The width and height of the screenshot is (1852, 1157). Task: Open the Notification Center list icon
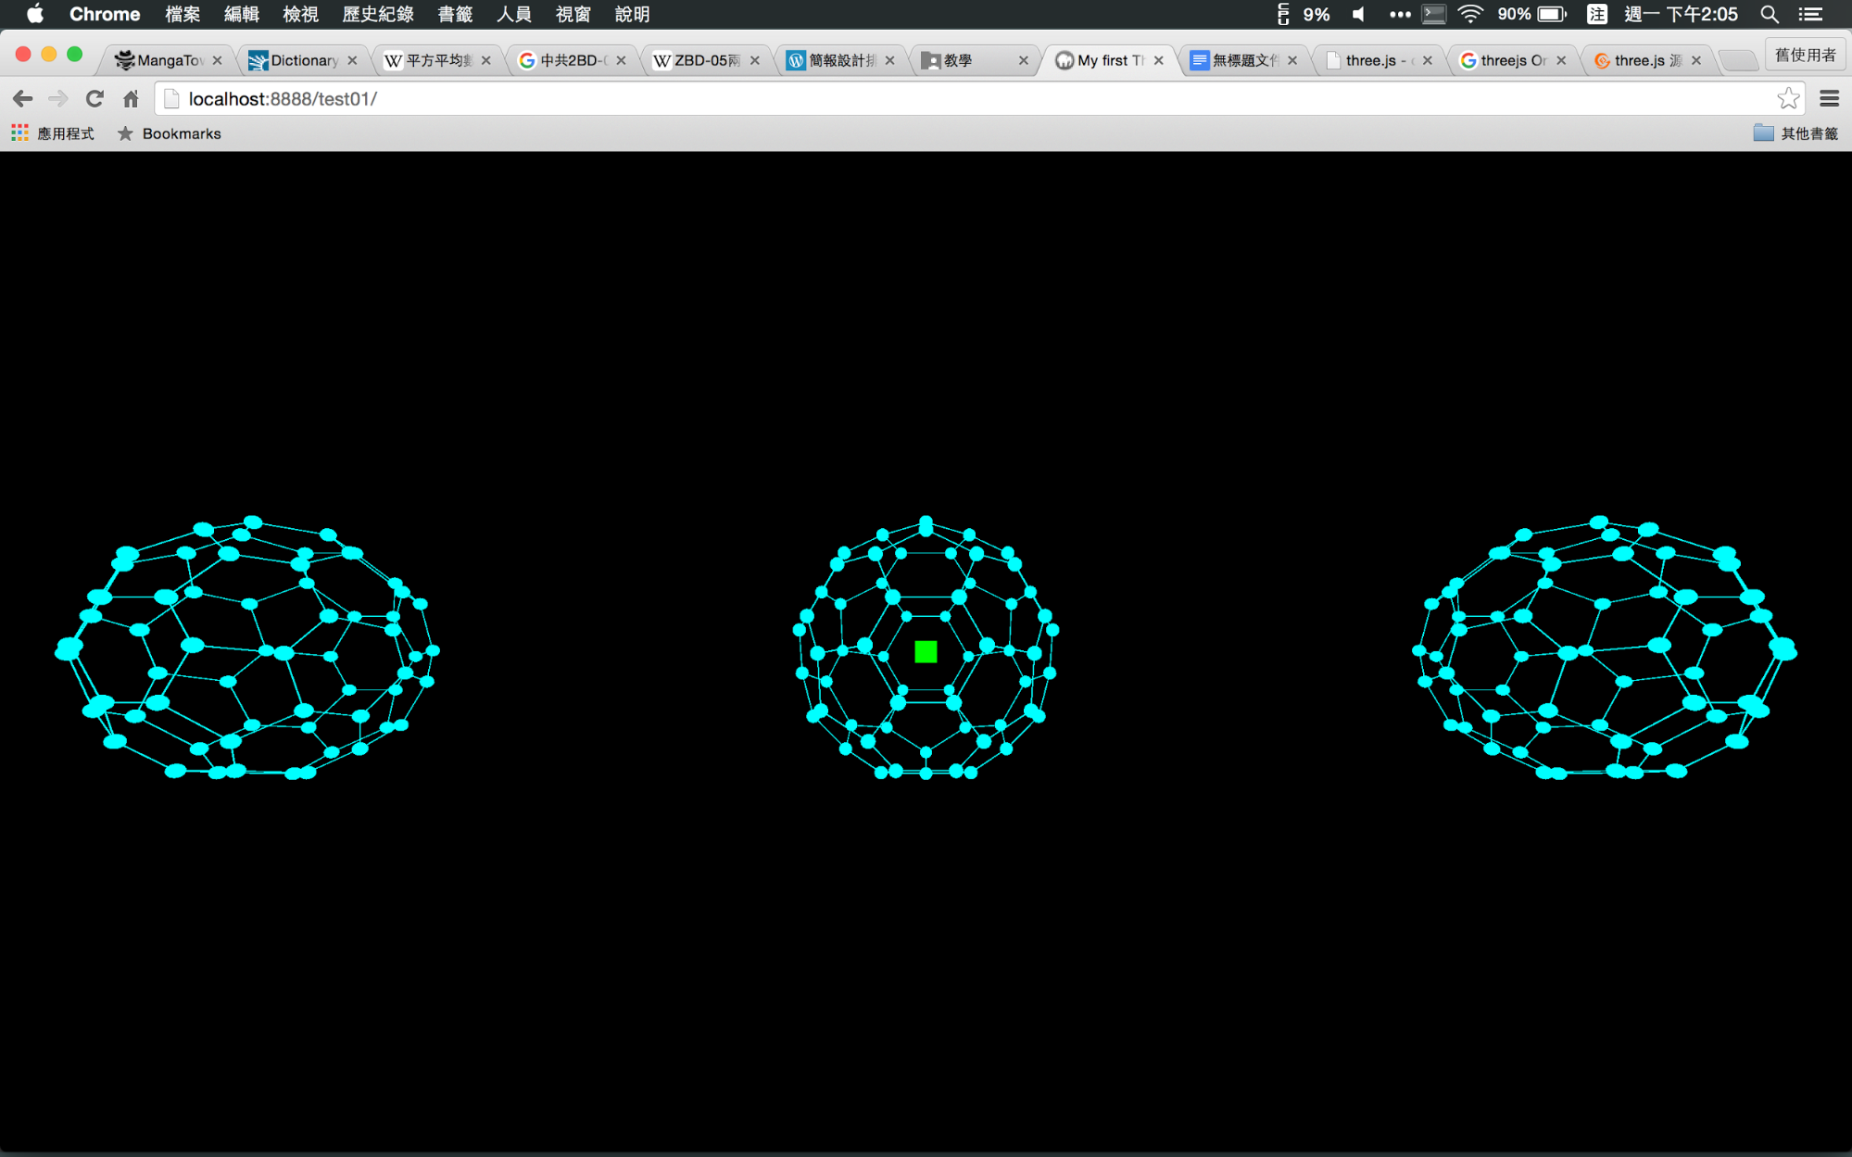[1811, 14]
